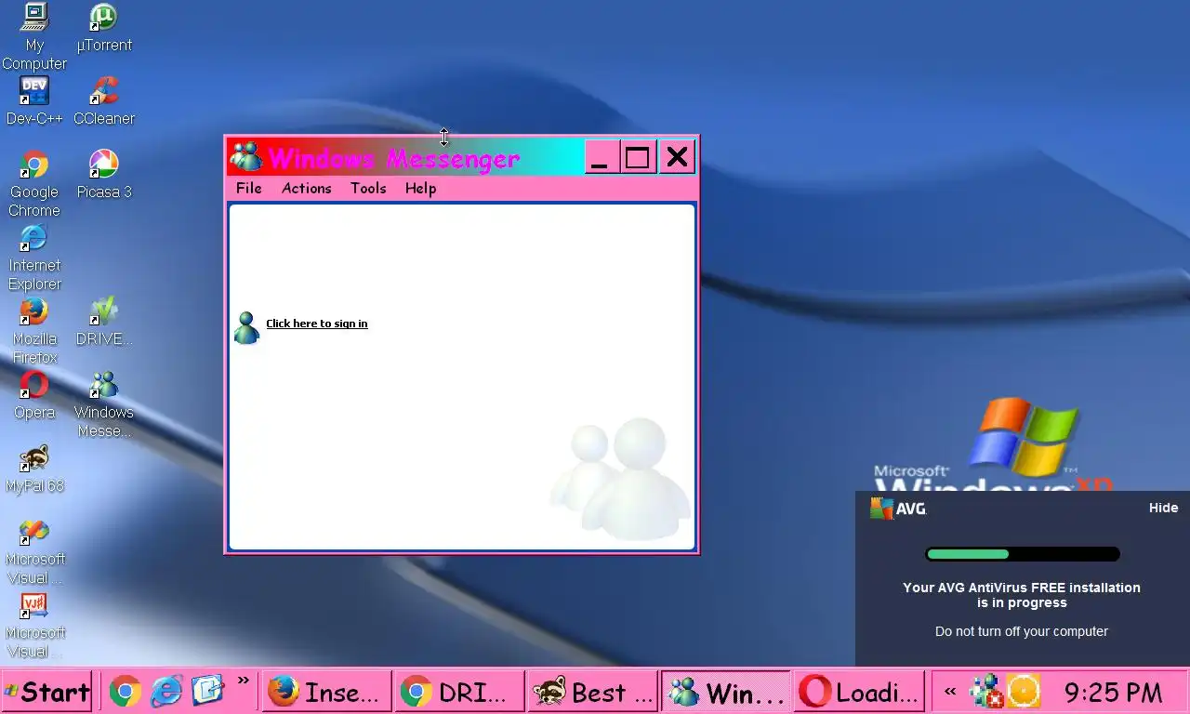
Task: Switch to the MyPal "Best ..." taskbar button
Action: point(592,692)
